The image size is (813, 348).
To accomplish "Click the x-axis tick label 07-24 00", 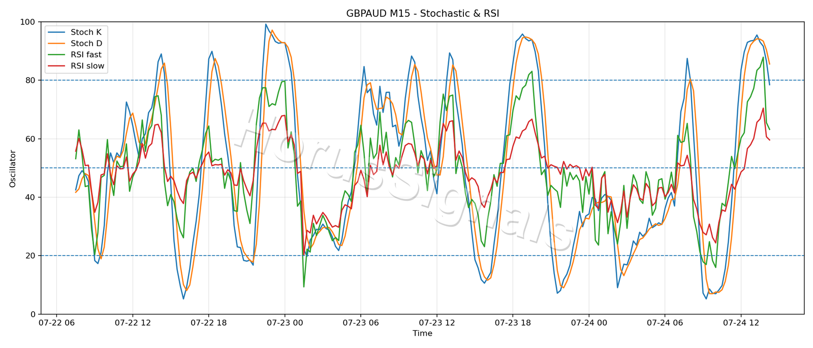I will (x=589, y=323).
